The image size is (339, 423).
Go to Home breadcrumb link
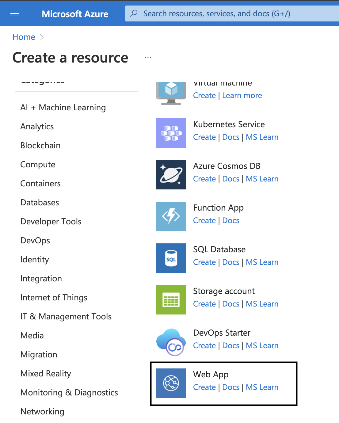[x=24, y=37]
